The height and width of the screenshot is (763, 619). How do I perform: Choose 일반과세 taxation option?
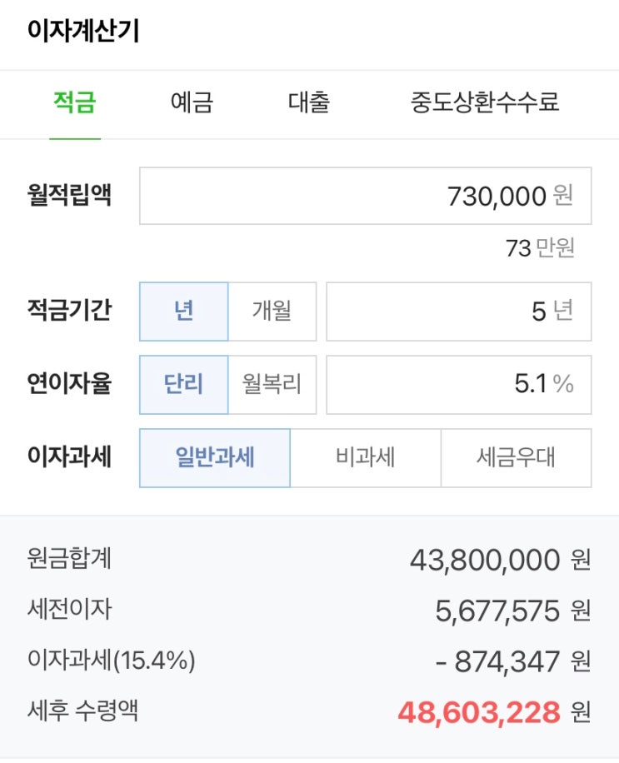coord(215,458)
